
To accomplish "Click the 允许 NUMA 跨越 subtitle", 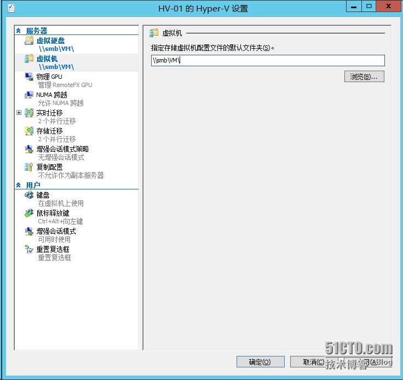I will (61, 103).
